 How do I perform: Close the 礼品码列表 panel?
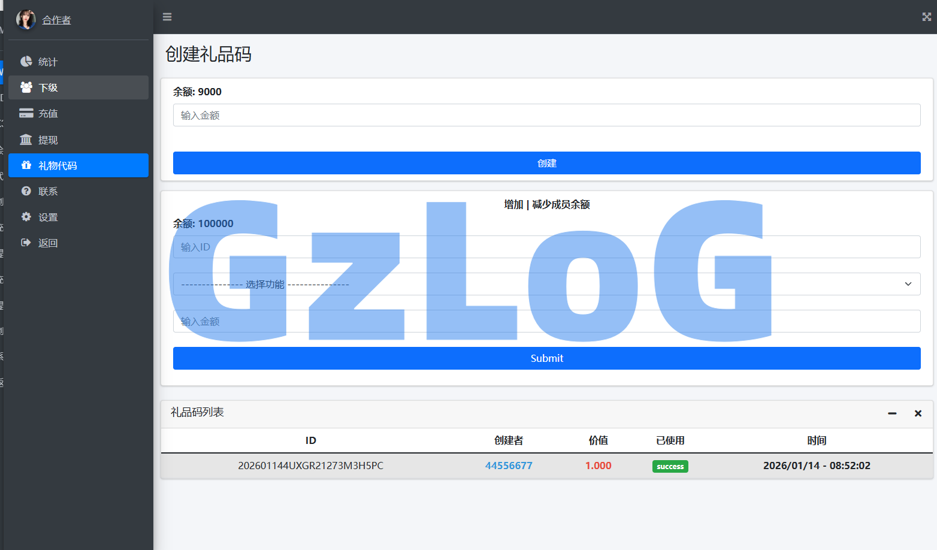918,413
